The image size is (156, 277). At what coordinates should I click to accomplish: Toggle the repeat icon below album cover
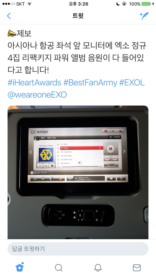[x=46, y=166]
